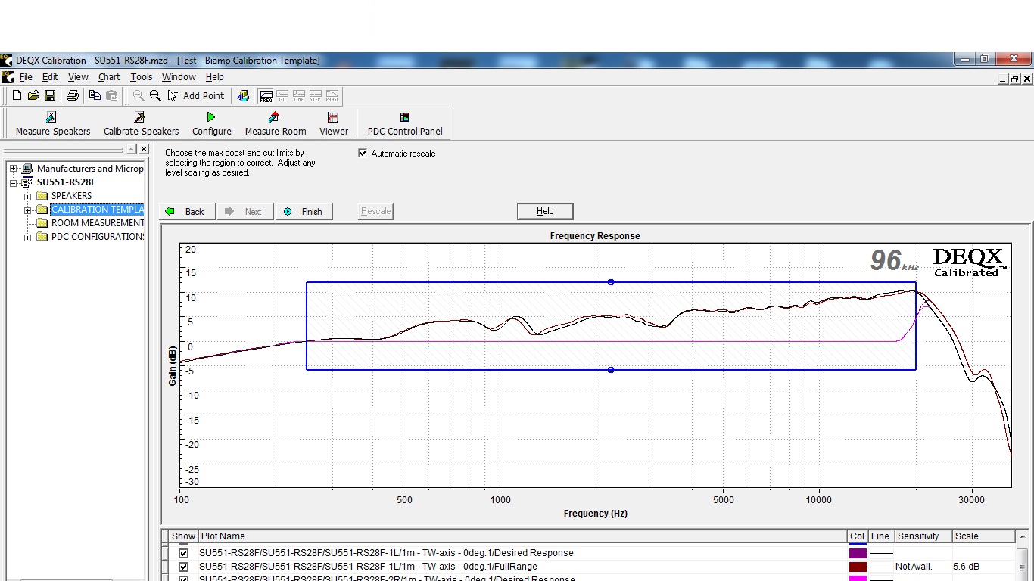Open the Tools menu
Viewport: 1034px width, 581px height.
141,77
